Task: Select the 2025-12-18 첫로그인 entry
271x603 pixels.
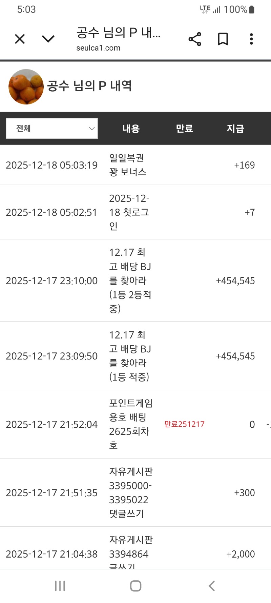Action: coord(129,212)
